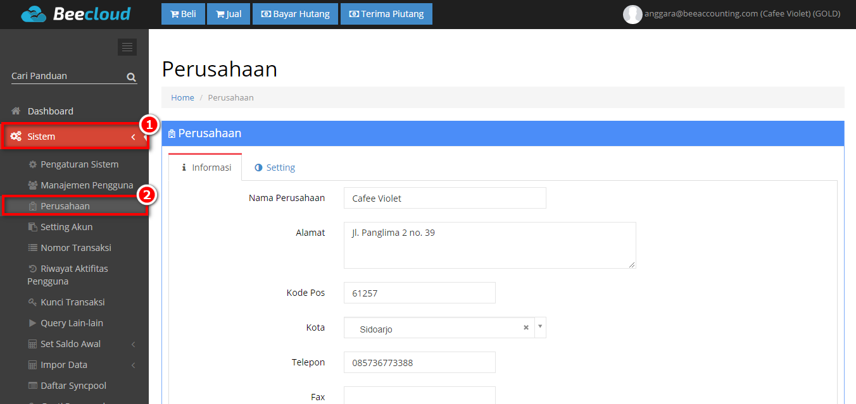Click the Bayar Hutang money icon
The width and height of the screenshot is (856, 404).
coord(266,14)
